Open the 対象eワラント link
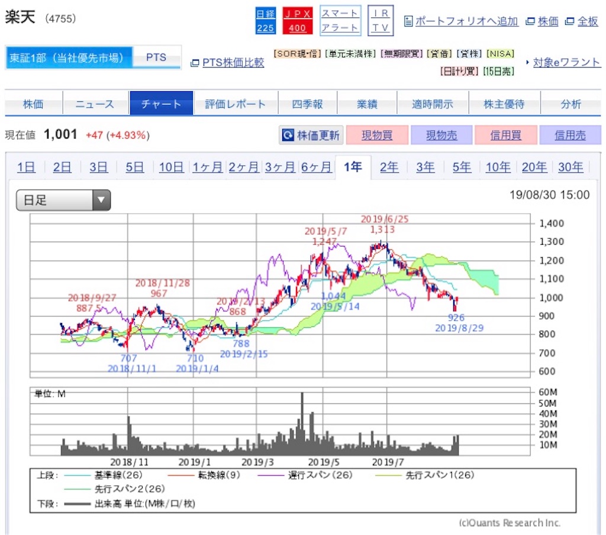The width and height of the screenshot is (606, 535). click(x=566, y=62)
